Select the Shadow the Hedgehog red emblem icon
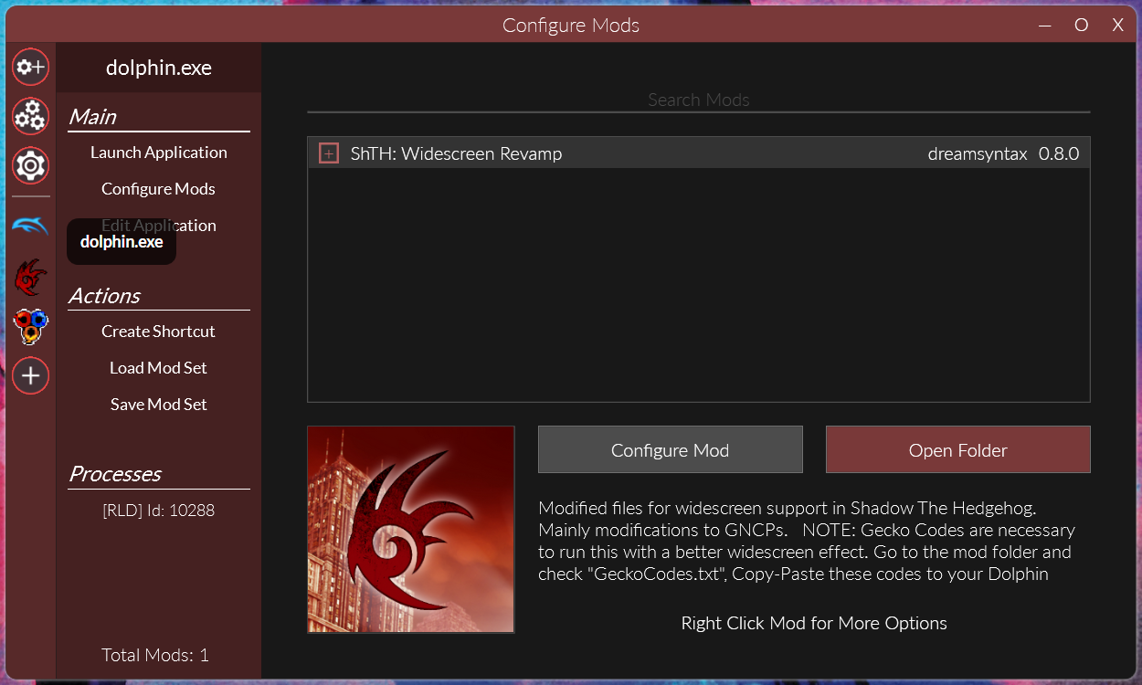 coord(30,277)
